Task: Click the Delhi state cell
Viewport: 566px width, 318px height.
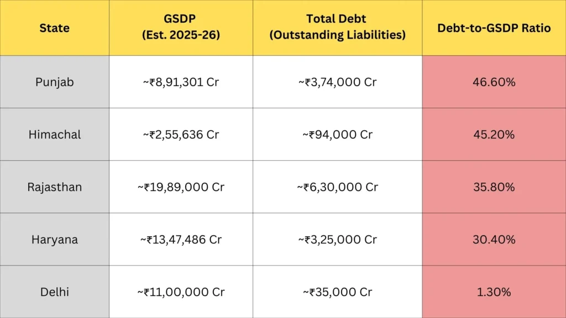Action: pyautogui.click(x=54, y=292)
